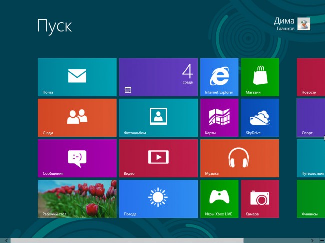The width and height of the screenshot is (325, 243).
Task: Open the Сообщения messaging tile
Action: 77,158
